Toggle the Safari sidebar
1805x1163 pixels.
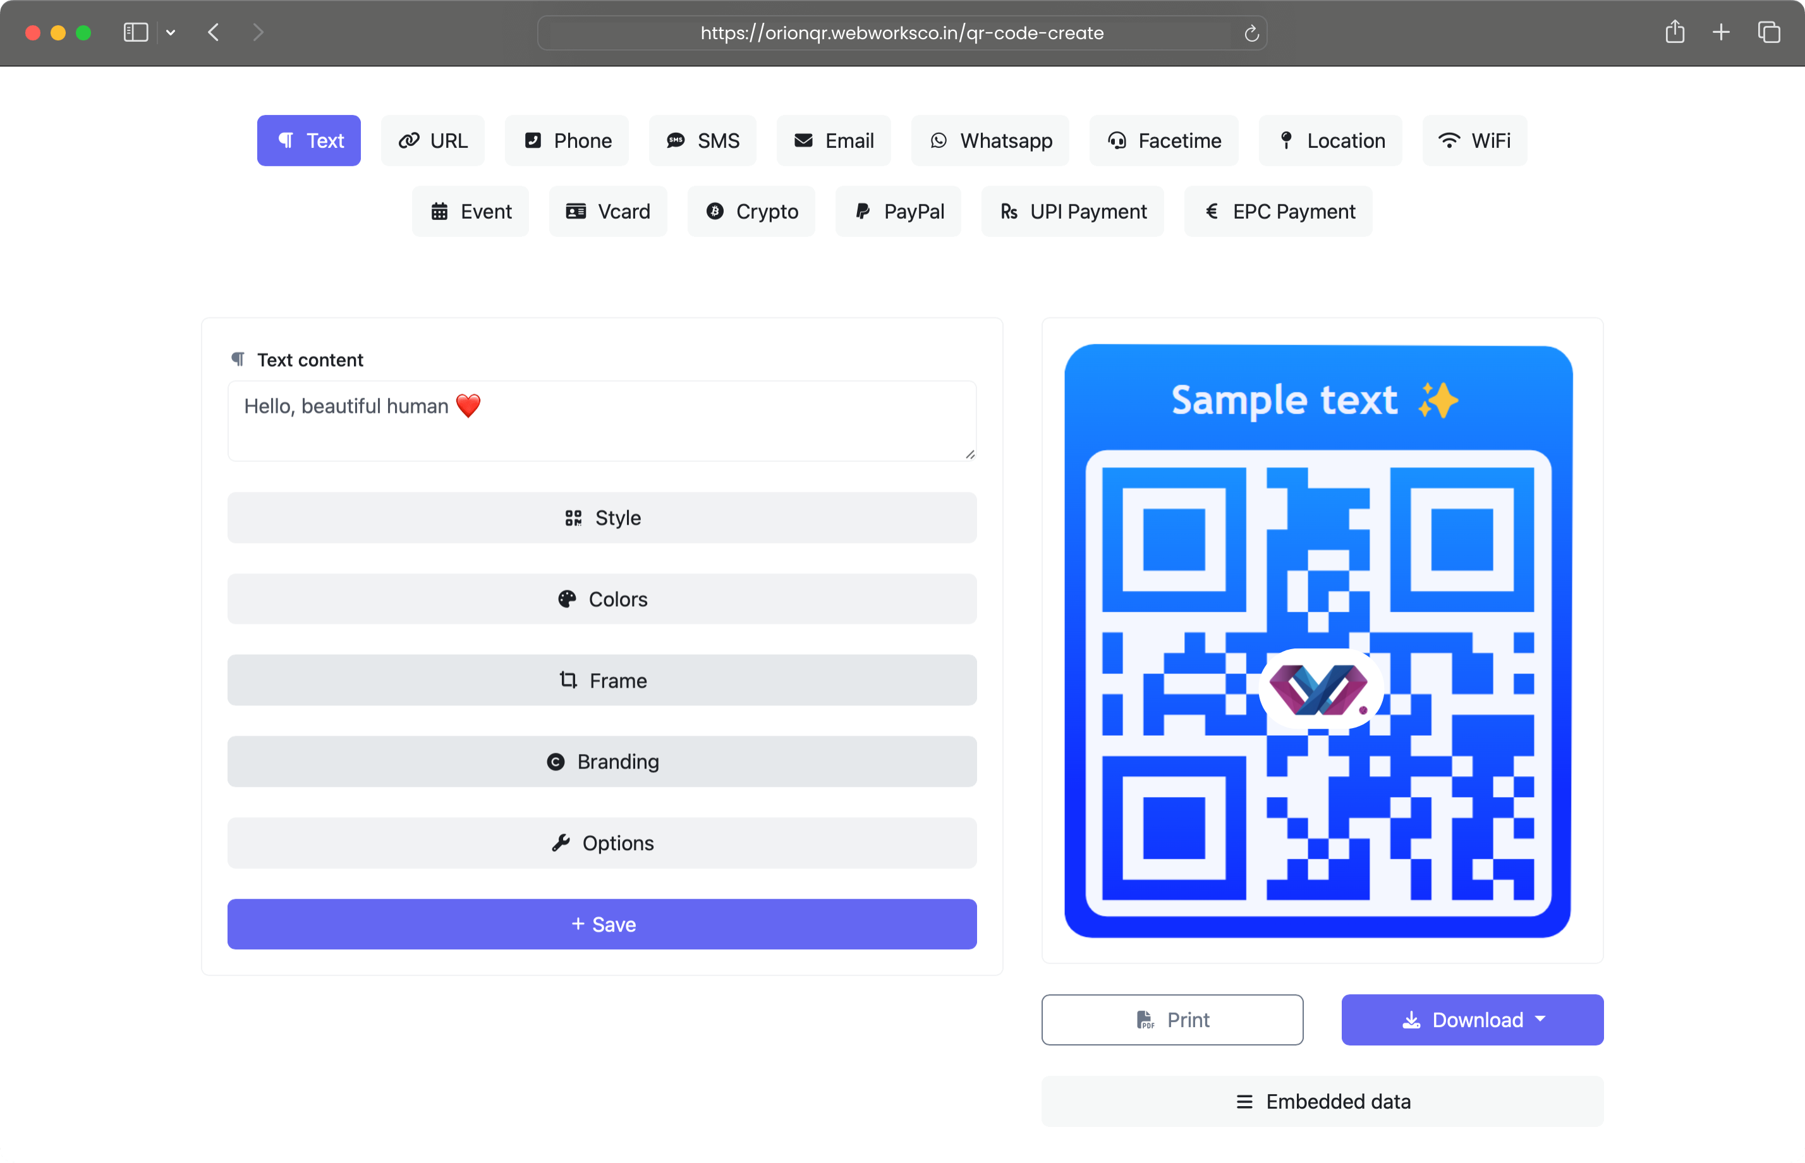(x=136, y=32)
